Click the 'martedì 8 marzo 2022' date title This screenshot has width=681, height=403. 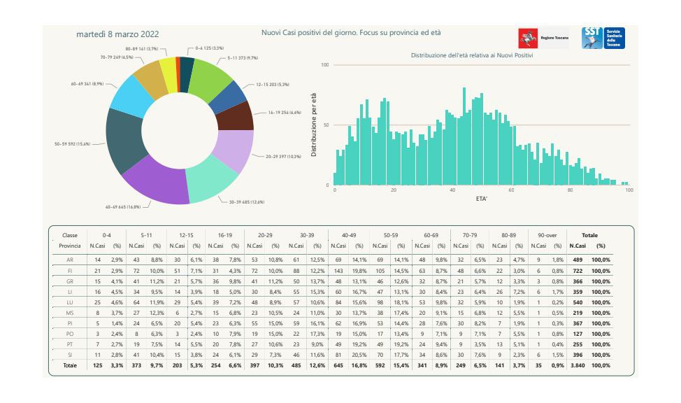click(x=116, y=34)
